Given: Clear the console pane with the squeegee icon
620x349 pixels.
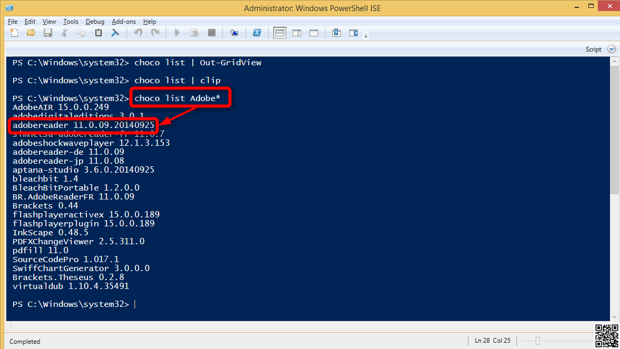Looking at the screenshot, I should (x=114, y=33).
